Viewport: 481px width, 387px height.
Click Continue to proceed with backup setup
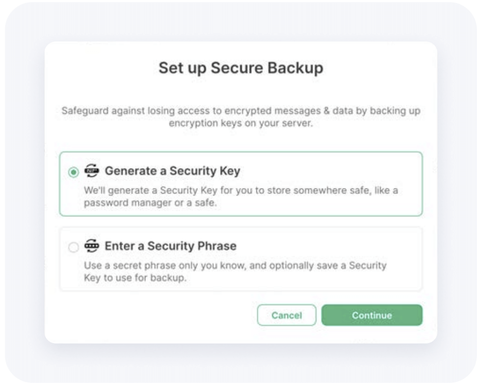click(x=372, y=315)
